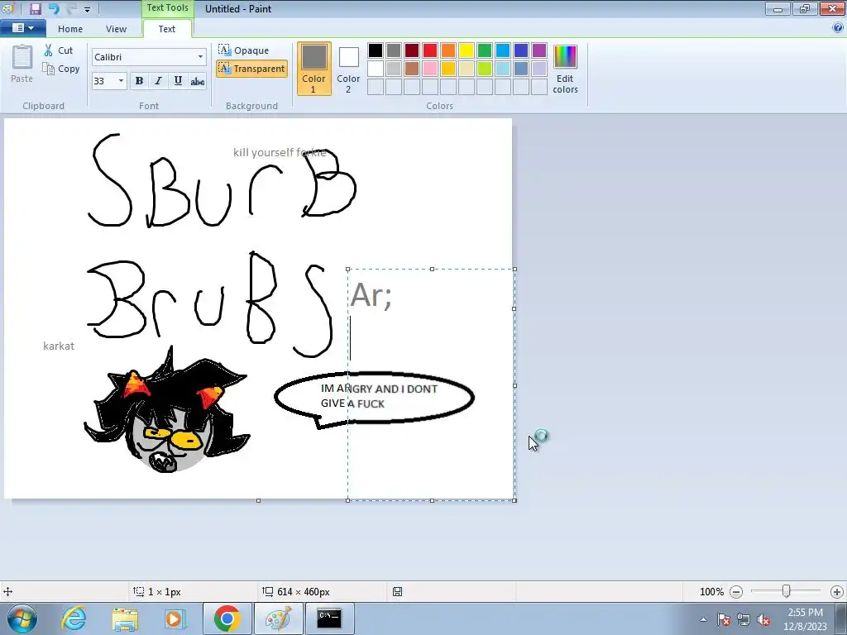Screen dimensions: 847x635
Task: Expand the font family dropdown arrow
Action: click(200, 57)
